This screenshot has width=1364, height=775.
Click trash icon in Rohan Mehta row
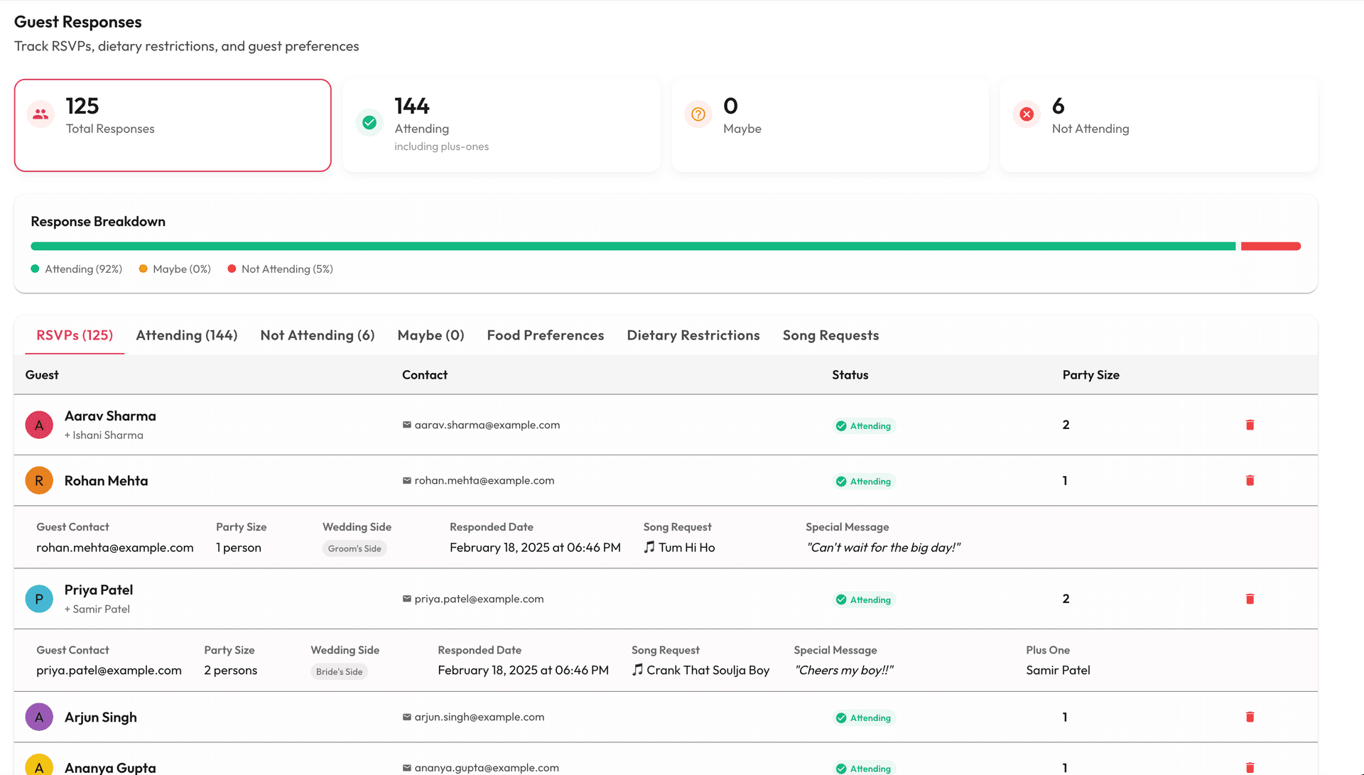1250,481
